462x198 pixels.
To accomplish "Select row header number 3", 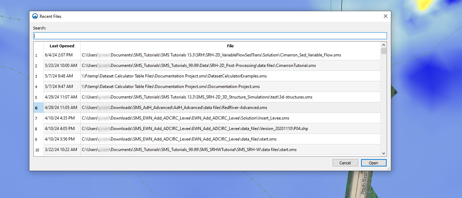I will 39,76.
